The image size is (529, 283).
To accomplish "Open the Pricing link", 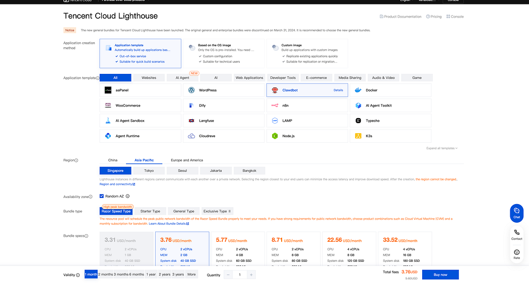I will coord(433,17).
